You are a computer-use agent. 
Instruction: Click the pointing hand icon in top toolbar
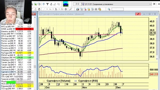[51, 4]
